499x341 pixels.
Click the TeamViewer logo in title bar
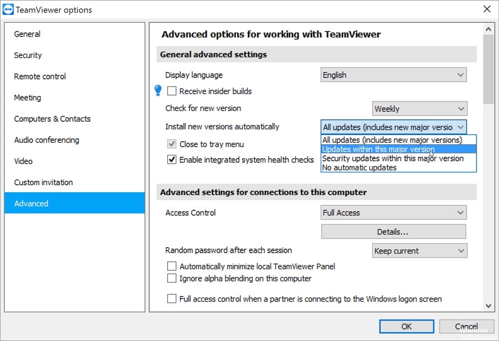point(8,9)
